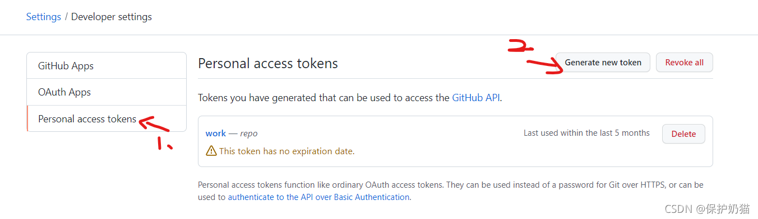Select OAuth Apps in the sidebar
The height and width of the screenshot is (219, 758).
(x=107, y=92)
